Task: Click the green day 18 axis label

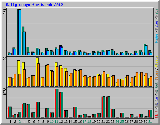Action: coord(89,122)
